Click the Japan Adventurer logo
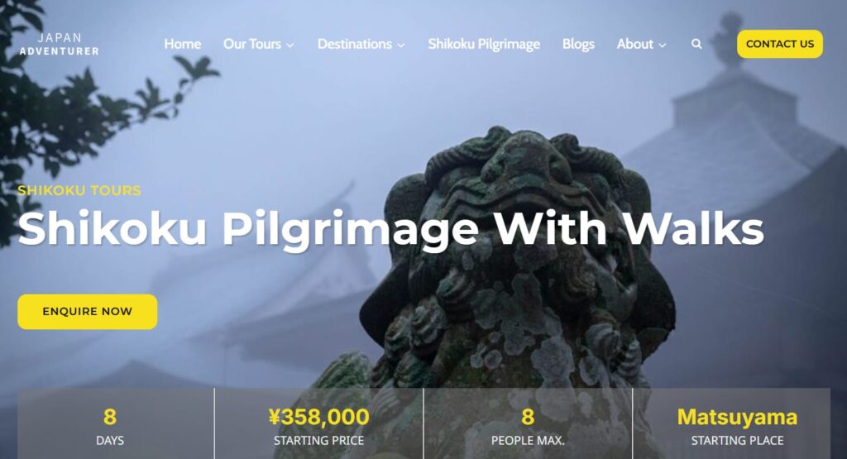Viewport: 847px width, 459px height. (x=60, y=45)
